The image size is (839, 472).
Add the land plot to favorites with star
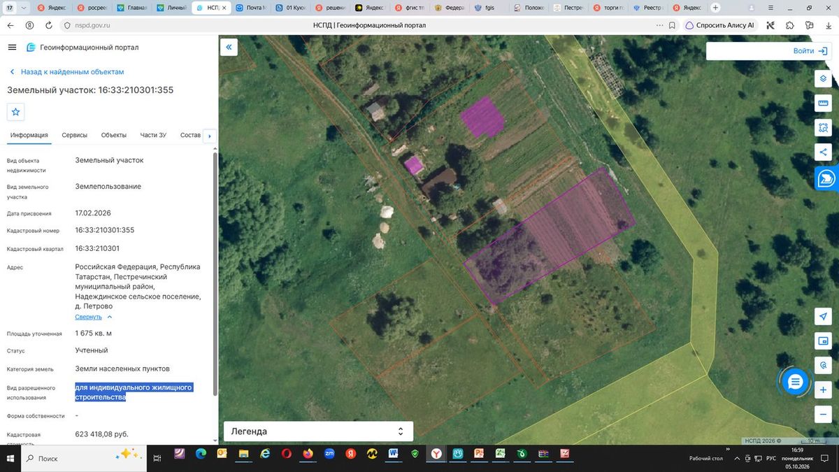click(16, 112)
